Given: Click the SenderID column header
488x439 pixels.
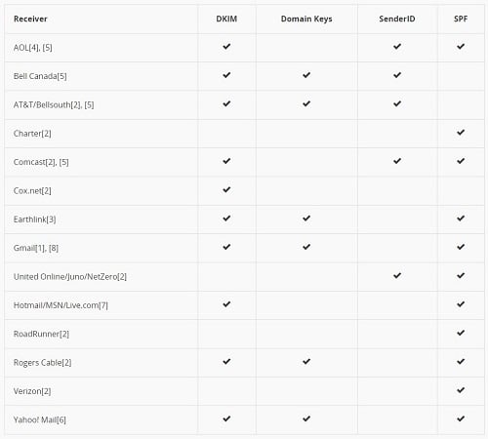Looking at the screenshot, I should click(397, 19).
